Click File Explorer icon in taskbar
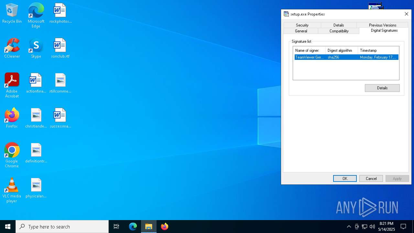 click(x=149, y=227)
